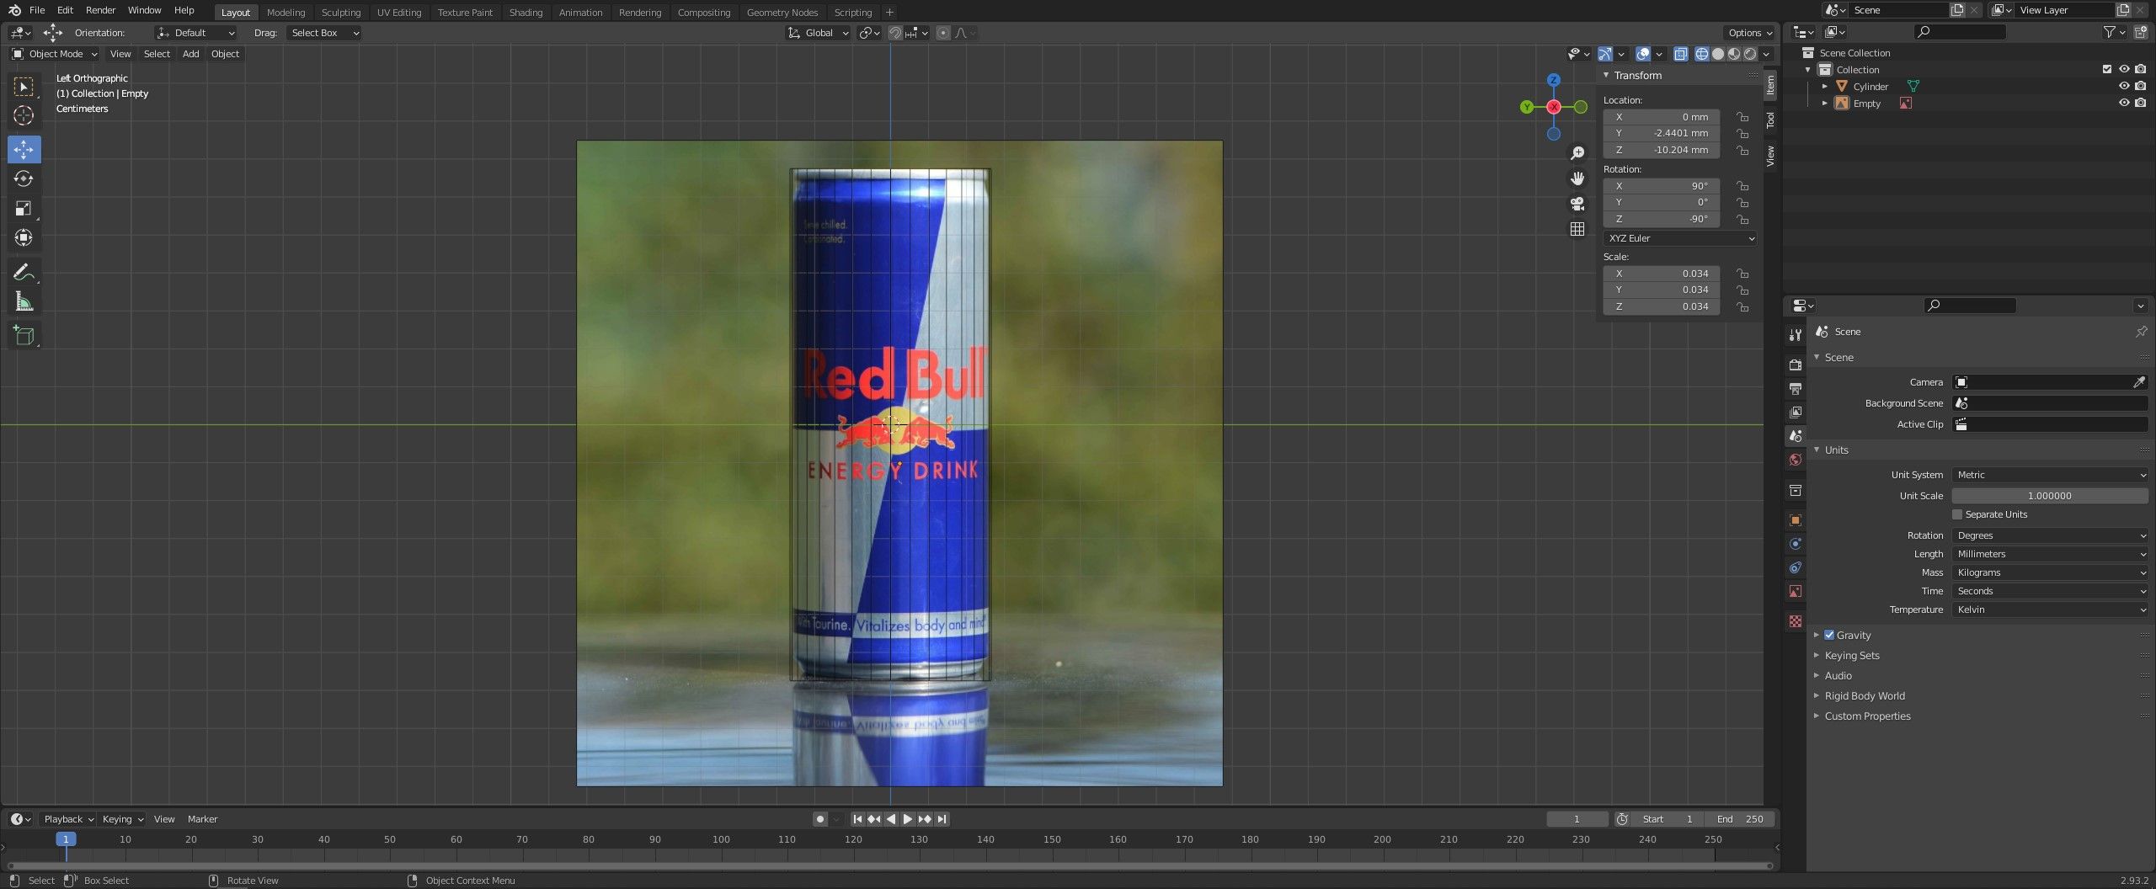2156x889 pixels.
Task: Open the Render properties tab
Action: tap(1796, 365)
